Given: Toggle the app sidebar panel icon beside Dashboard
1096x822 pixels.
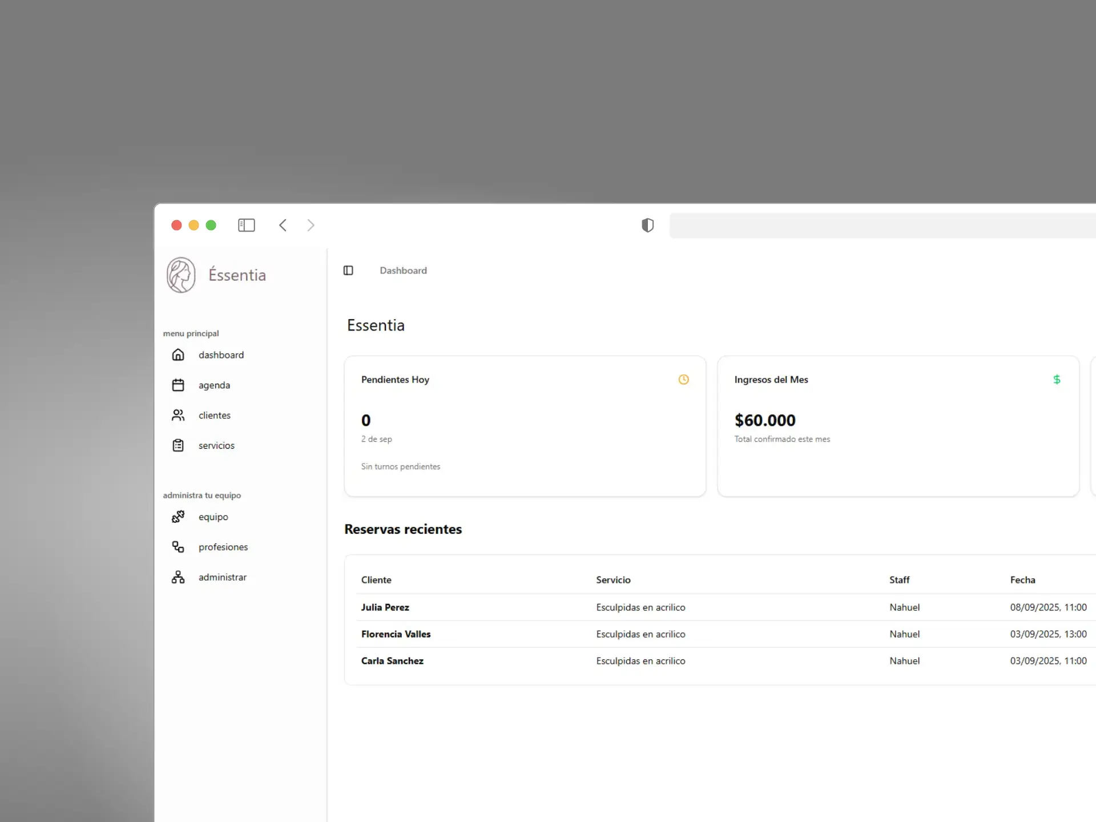Looking at the screenshot, I should (x=348, y=270).
